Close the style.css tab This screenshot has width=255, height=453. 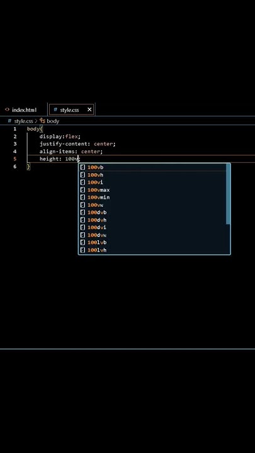pos(89,109)
